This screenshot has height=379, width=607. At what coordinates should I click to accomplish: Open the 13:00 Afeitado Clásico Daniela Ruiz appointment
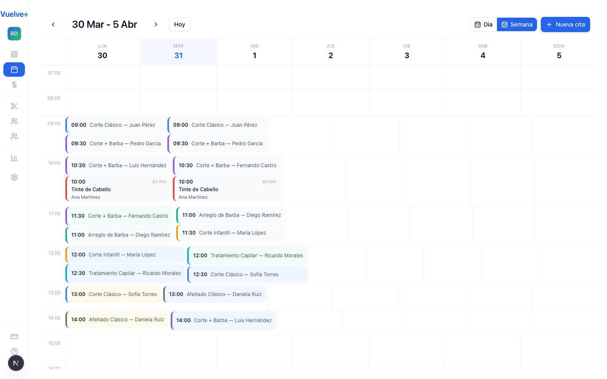click(215, 294)
